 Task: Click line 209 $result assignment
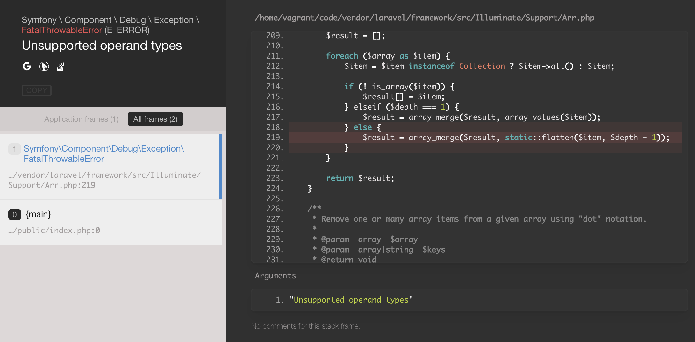click(x=355, y=36)
